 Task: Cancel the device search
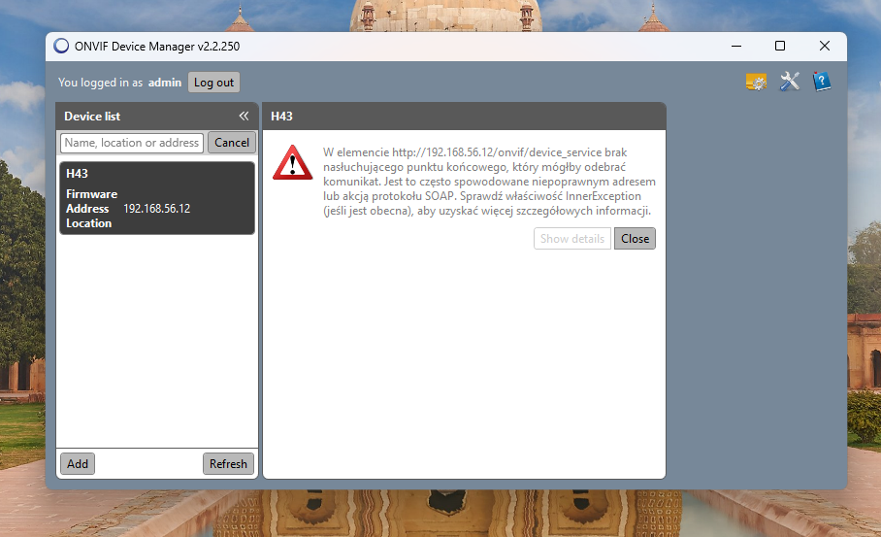tap(232, 143)
